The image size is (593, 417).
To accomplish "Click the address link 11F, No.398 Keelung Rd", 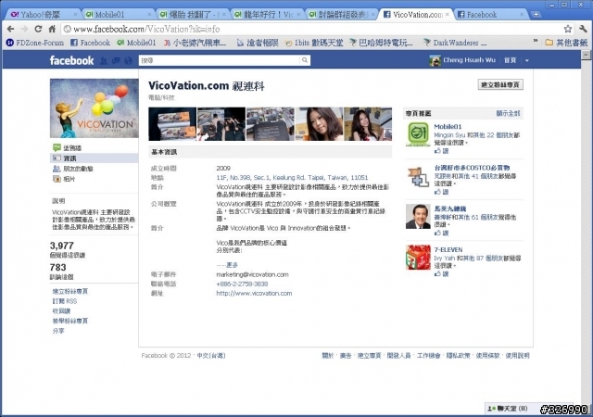I will (292, 178).
